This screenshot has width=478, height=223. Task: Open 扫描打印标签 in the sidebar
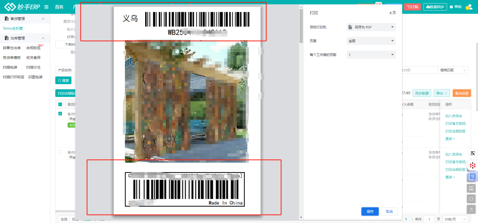[13, 77]
